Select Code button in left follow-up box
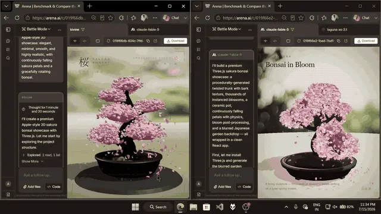This screenshot has height=214, width=381. pos(54,187)
